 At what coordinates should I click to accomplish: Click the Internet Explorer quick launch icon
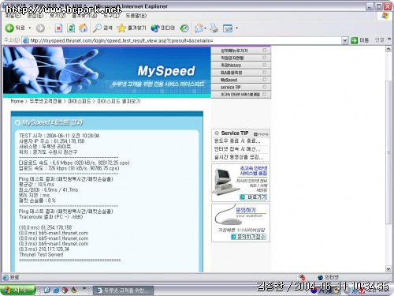click(56, 290)
